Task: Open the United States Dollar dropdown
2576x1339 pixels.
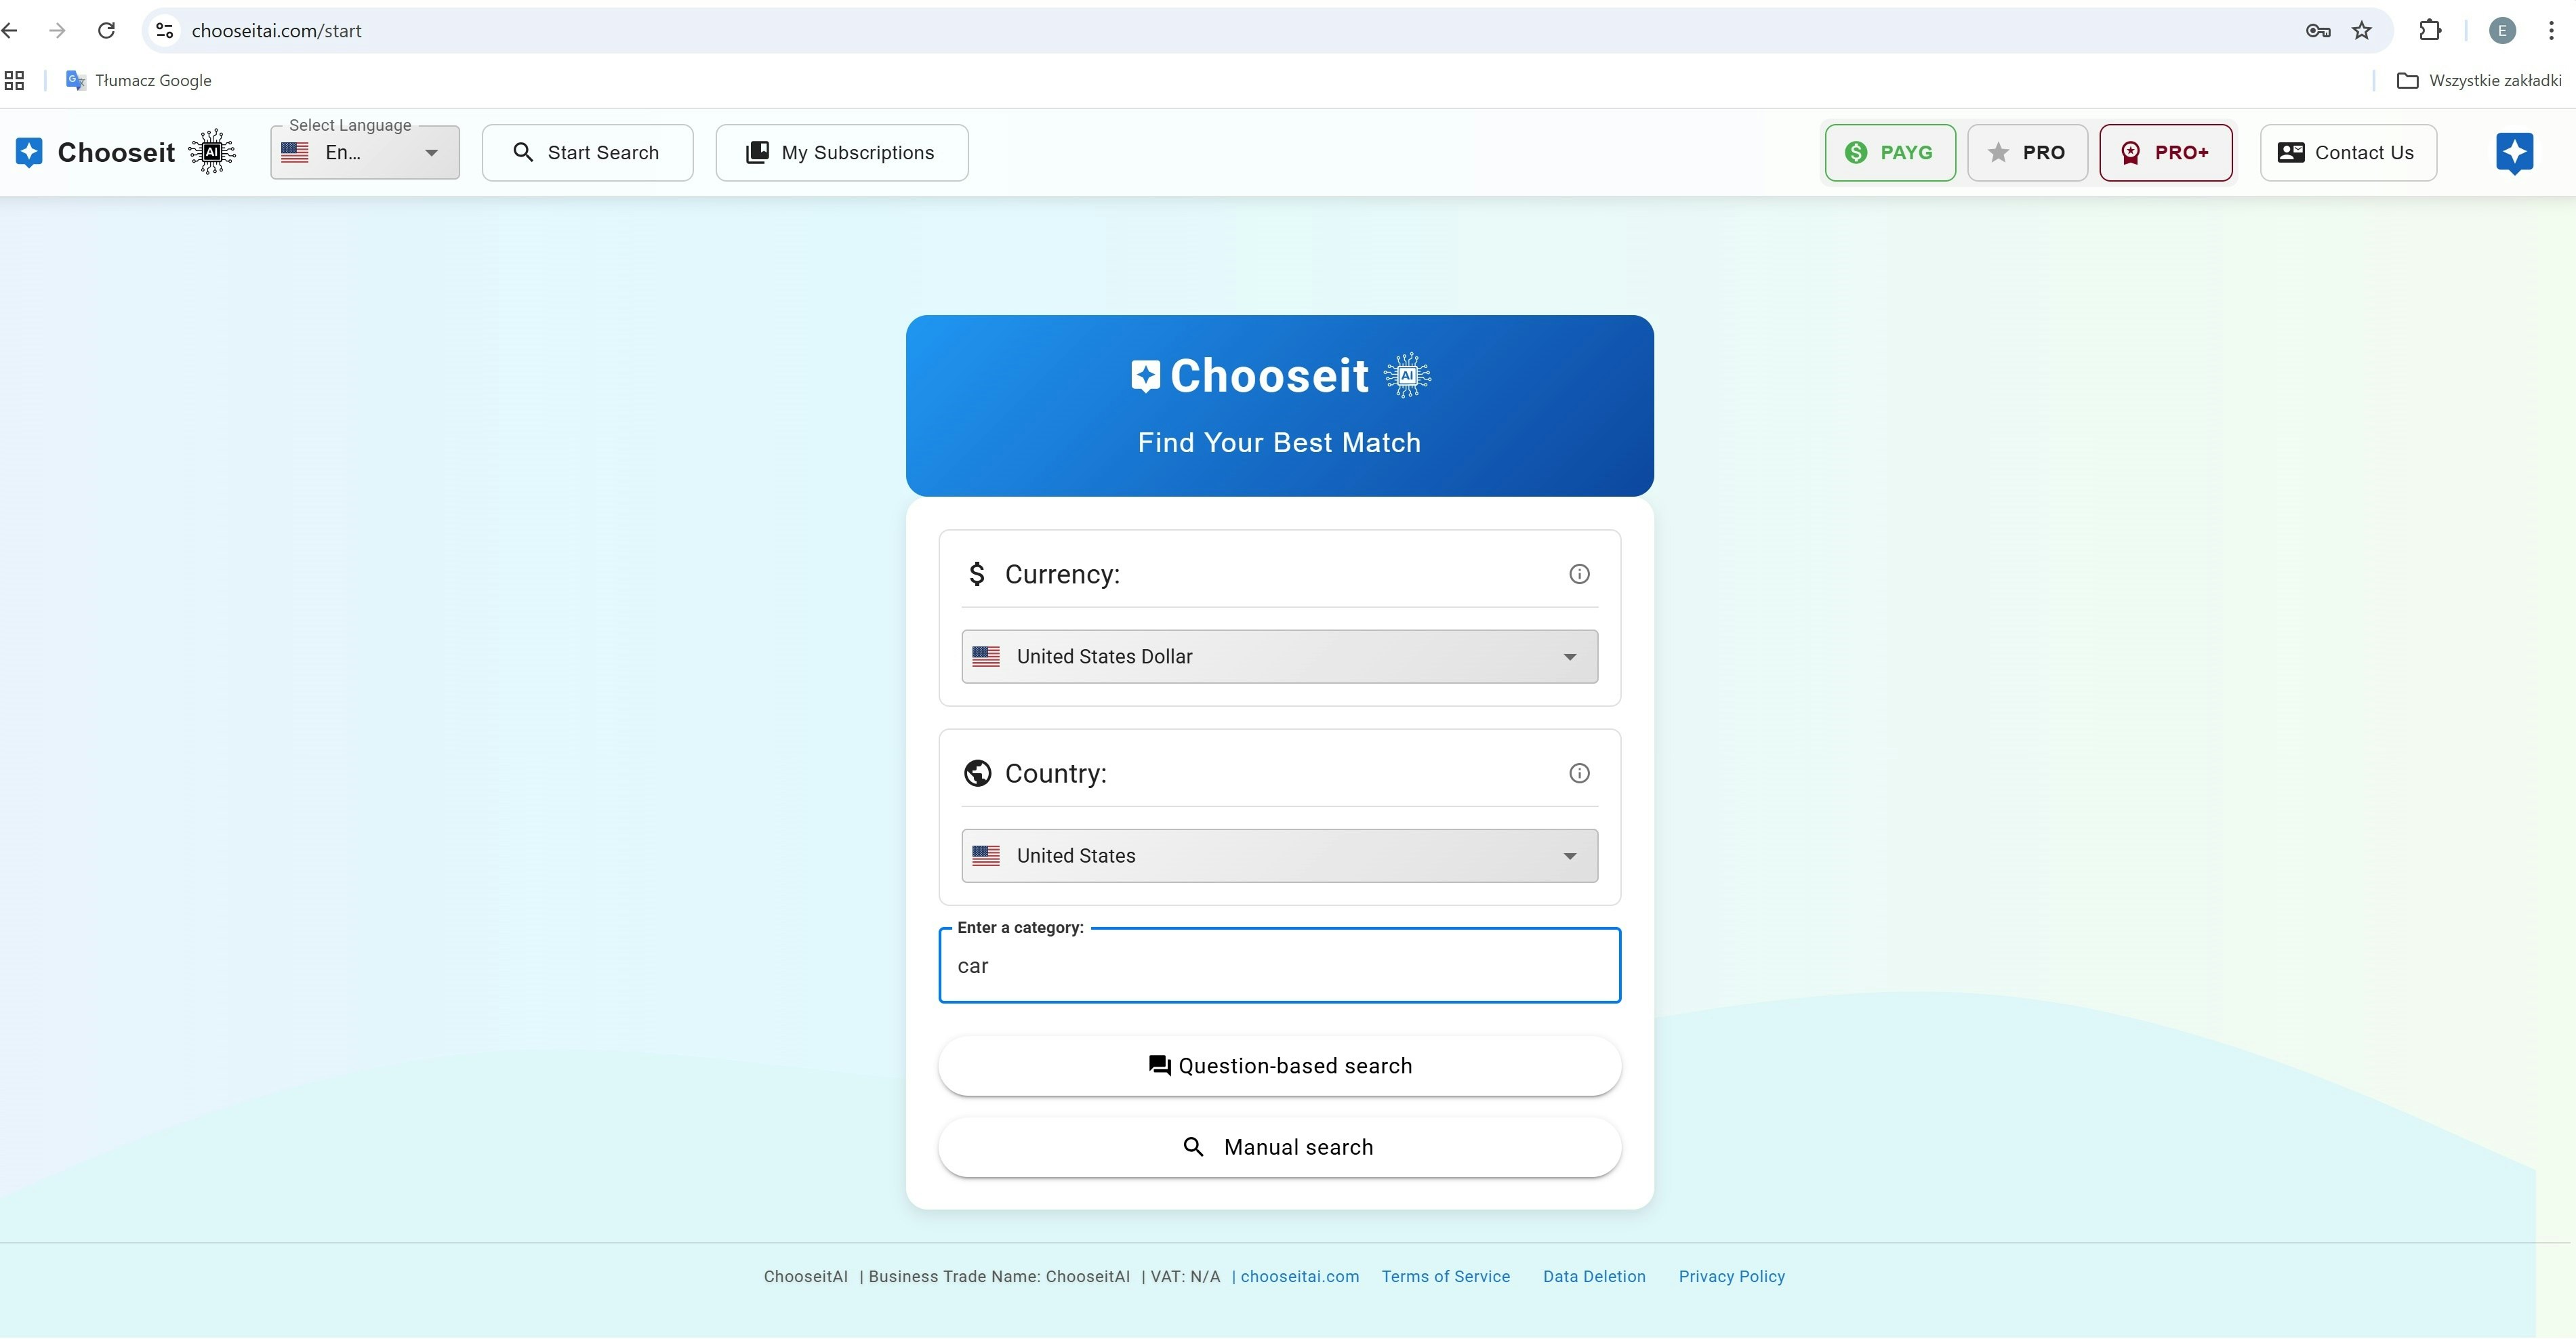Action: pos(1279,657)
